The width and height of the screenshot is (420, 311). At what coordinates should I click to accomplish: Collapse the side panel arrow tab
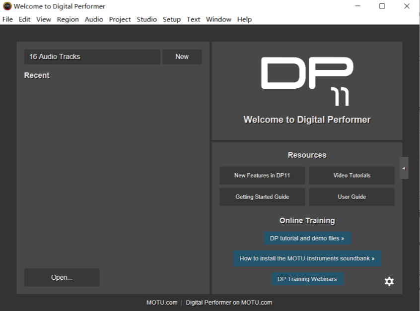[404, 168]
